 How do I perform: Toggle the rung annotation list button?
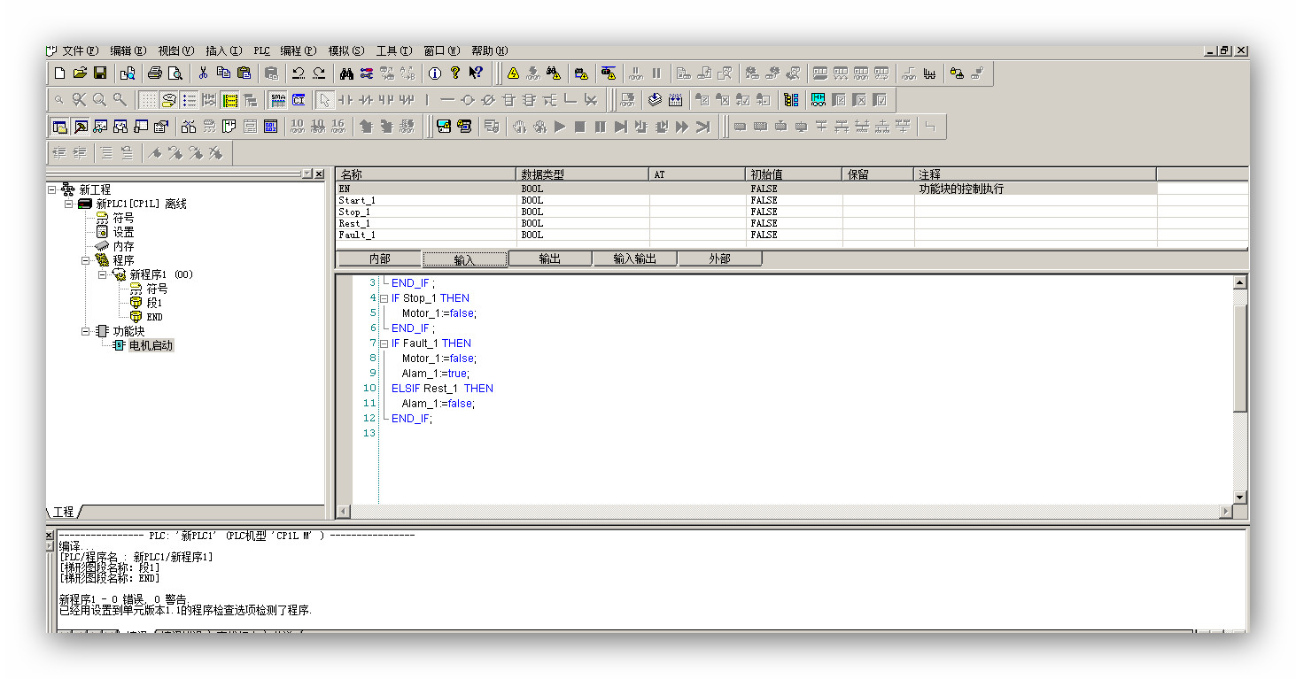click(190, 100)
